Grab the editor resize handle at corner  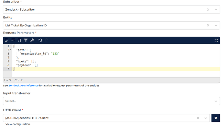click(x=219, y=82)
